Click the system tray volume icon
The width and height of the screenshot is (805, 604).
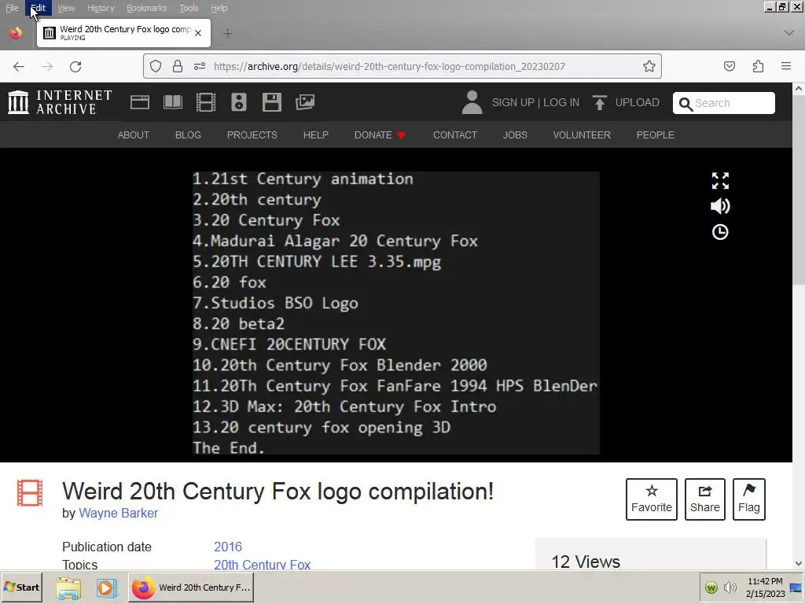pos(730,587)
